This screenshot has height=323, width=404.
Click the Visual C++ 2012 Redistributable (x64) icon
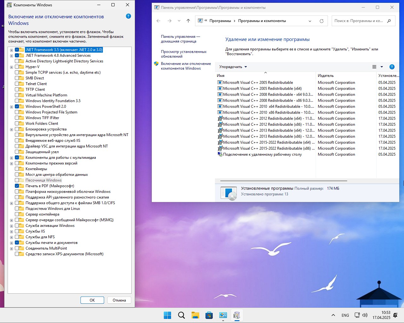[220, 118]
